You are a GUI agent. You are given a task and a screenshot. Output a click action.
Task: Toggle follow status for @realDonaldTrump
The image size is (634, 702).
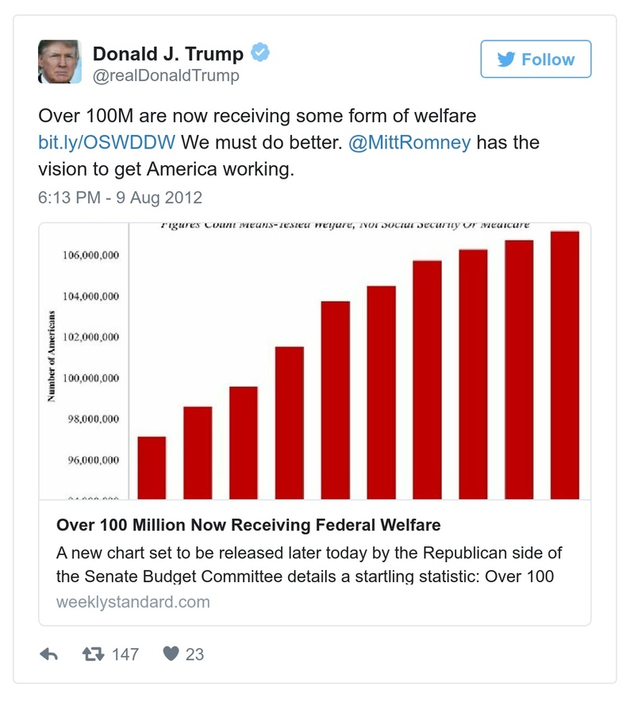tap(536, 59)
